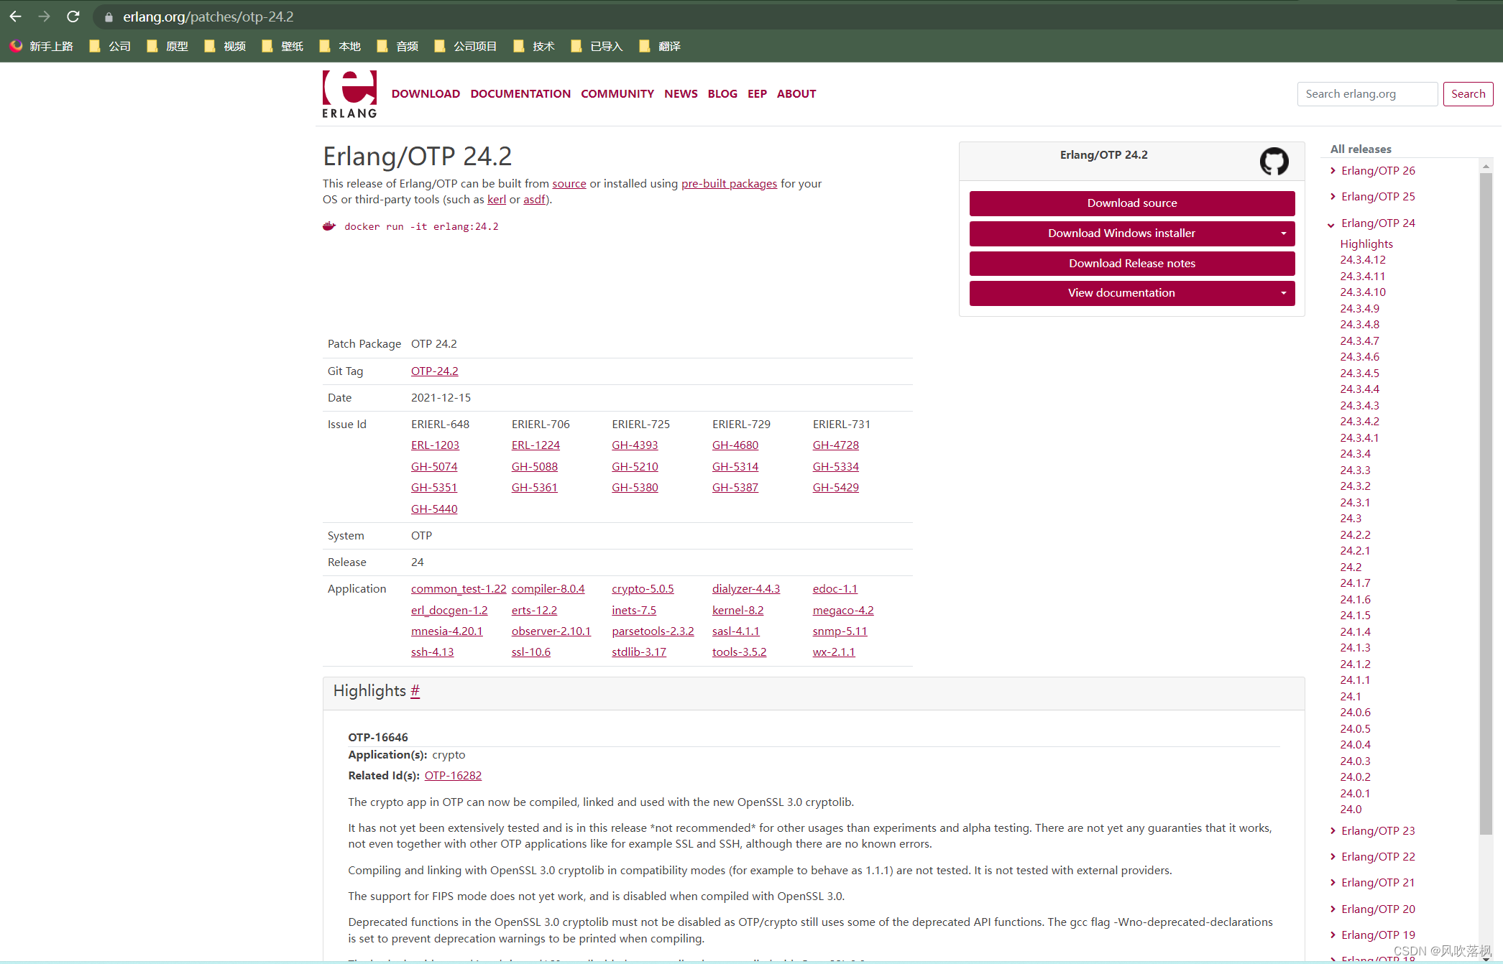Open the crypto-5.0.5 application link

click(643, 588)
